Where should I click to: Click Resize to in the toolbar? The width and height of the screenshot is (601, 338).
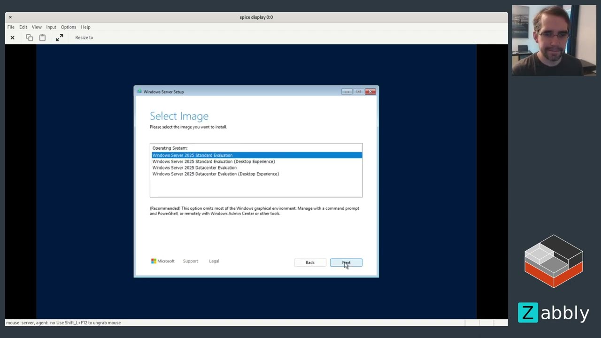84,38
